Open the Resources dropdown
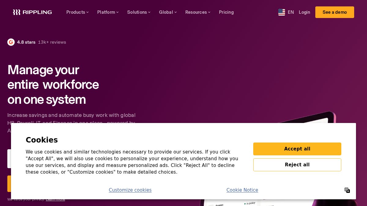The height and width of the screenshot is (206, 367). (x=198, y=12)
